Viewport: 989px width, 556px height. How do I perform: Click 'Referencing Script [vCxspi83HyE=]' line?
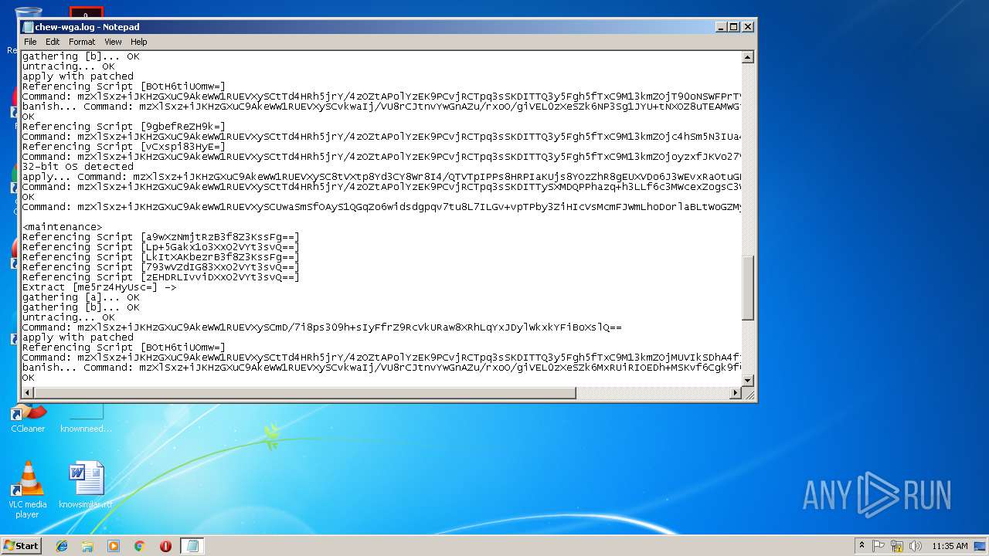pos(124,147)
